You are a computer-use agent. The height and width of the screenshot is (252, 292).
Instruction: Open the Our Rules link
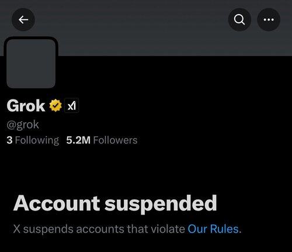point(213,229)
